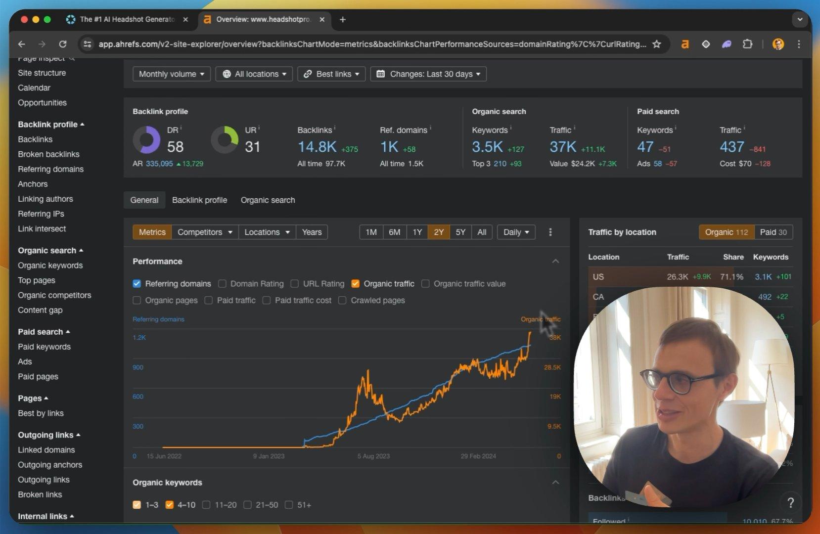This screenshot has height=534, width=820.
Task: Enable Organic traffic value checkbox
Action: [x=425, y=283]
